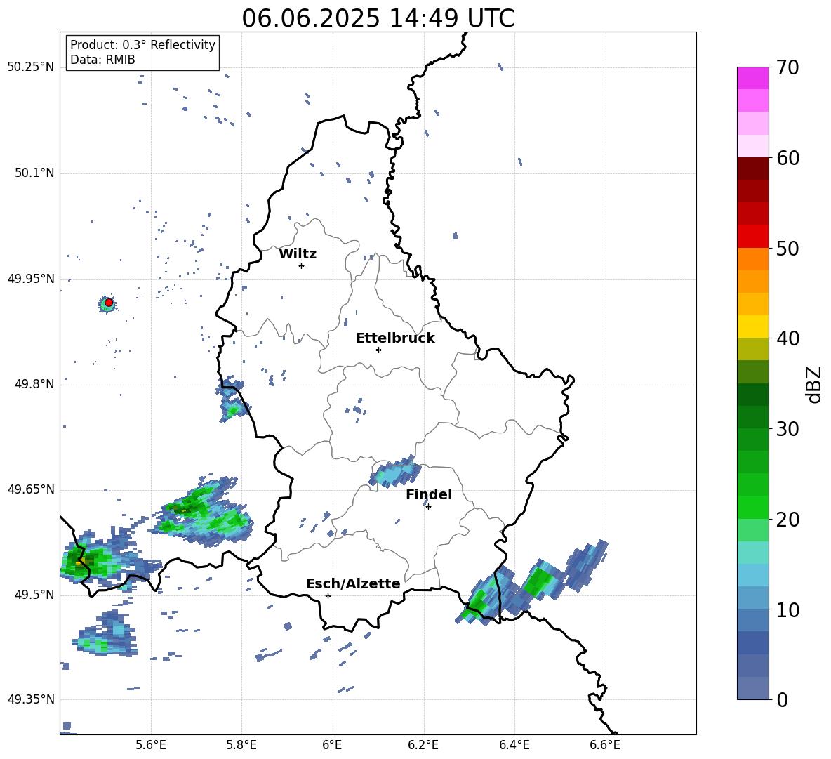Click the 20 tick on the colorbar
Viewport: 831px width, 759px height.
tap(787, 520)
